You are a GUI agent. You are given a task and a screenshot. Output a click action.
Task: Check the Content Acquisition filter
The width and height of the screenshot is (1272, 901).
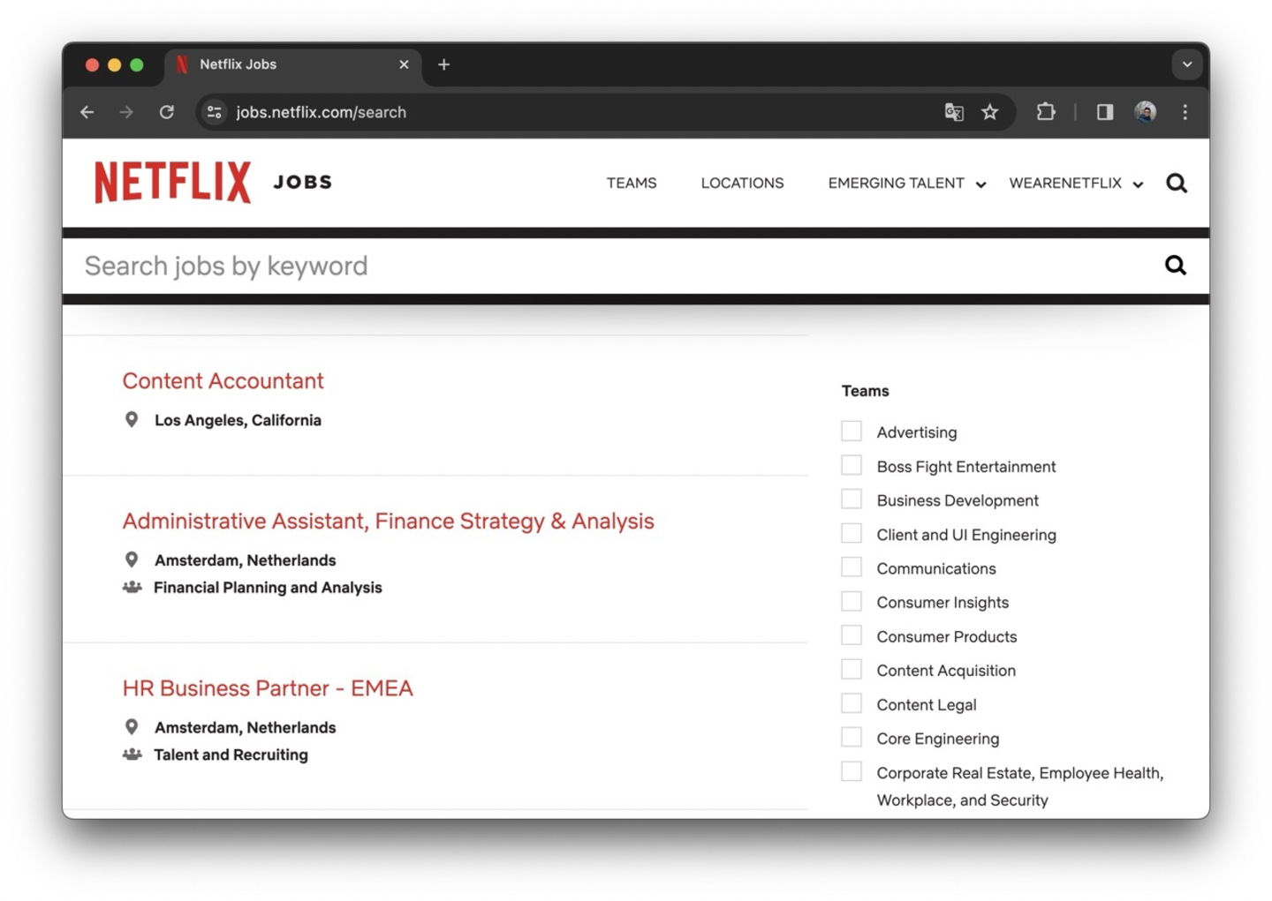852,669
